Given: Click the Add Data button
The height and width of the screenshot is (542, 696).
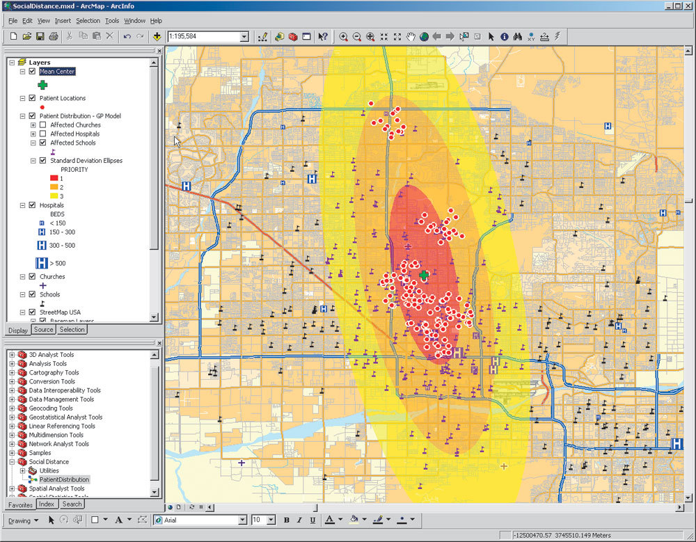Looking at the screenshot, I should point(157,36).
